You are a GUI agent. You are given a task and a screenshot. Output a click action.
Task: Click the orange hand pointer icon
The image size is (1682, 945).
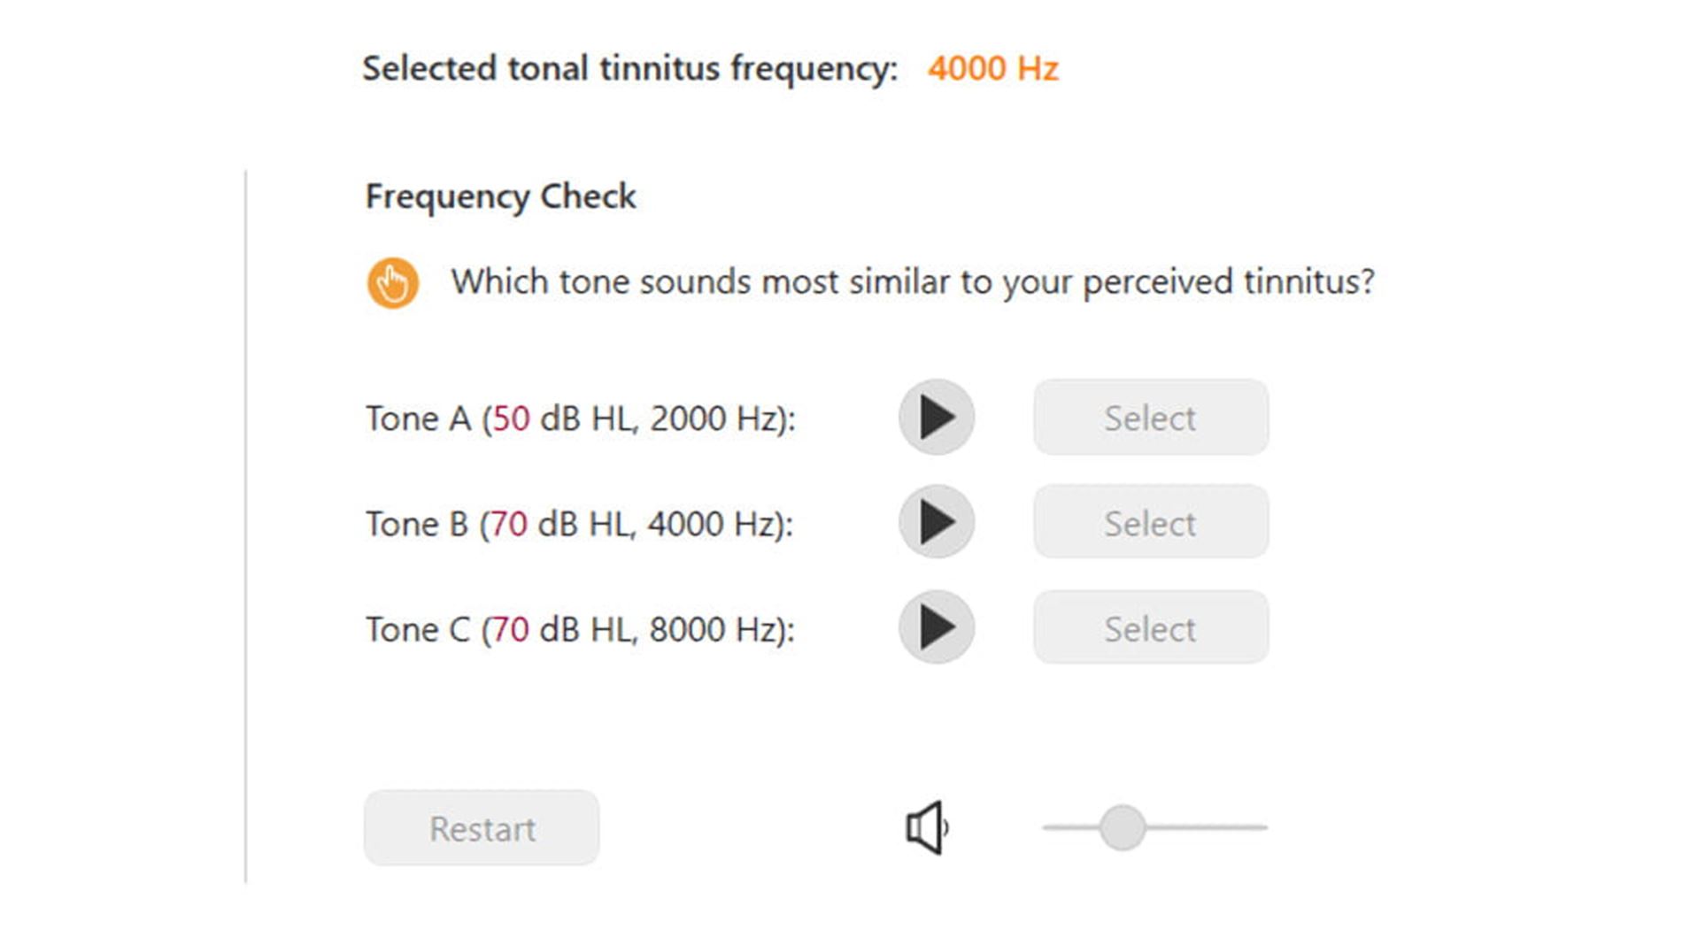[x=390, y=283]
